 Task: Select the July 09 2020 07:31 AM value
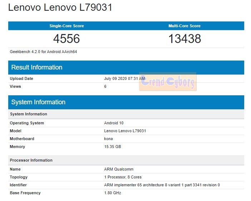click(x=124, y=78)
